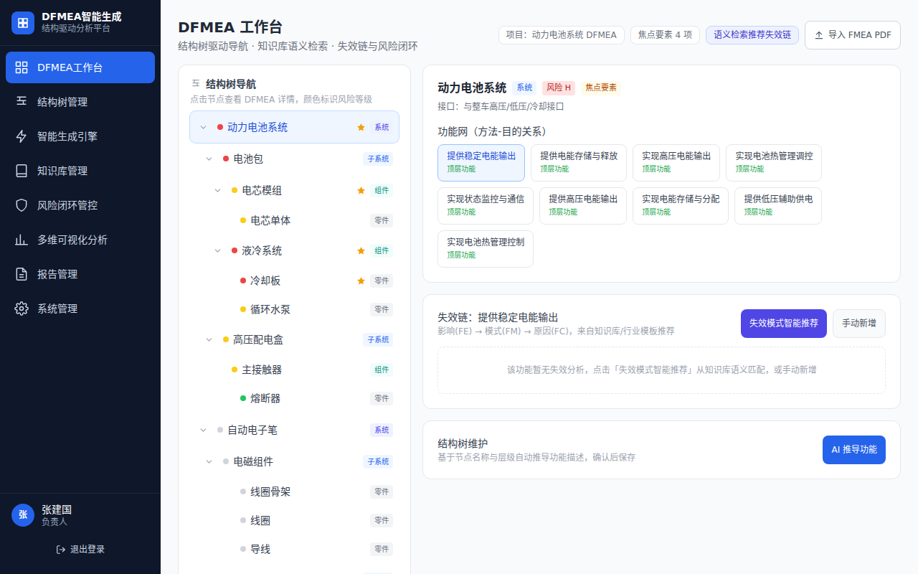
Task: Select the 实现电能存储与分配 function card
Action: 681,206
